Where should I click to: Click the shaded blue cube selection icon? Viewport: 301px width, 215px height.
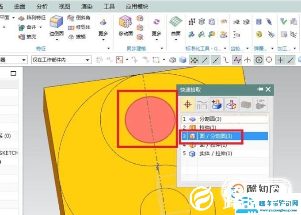183,60
